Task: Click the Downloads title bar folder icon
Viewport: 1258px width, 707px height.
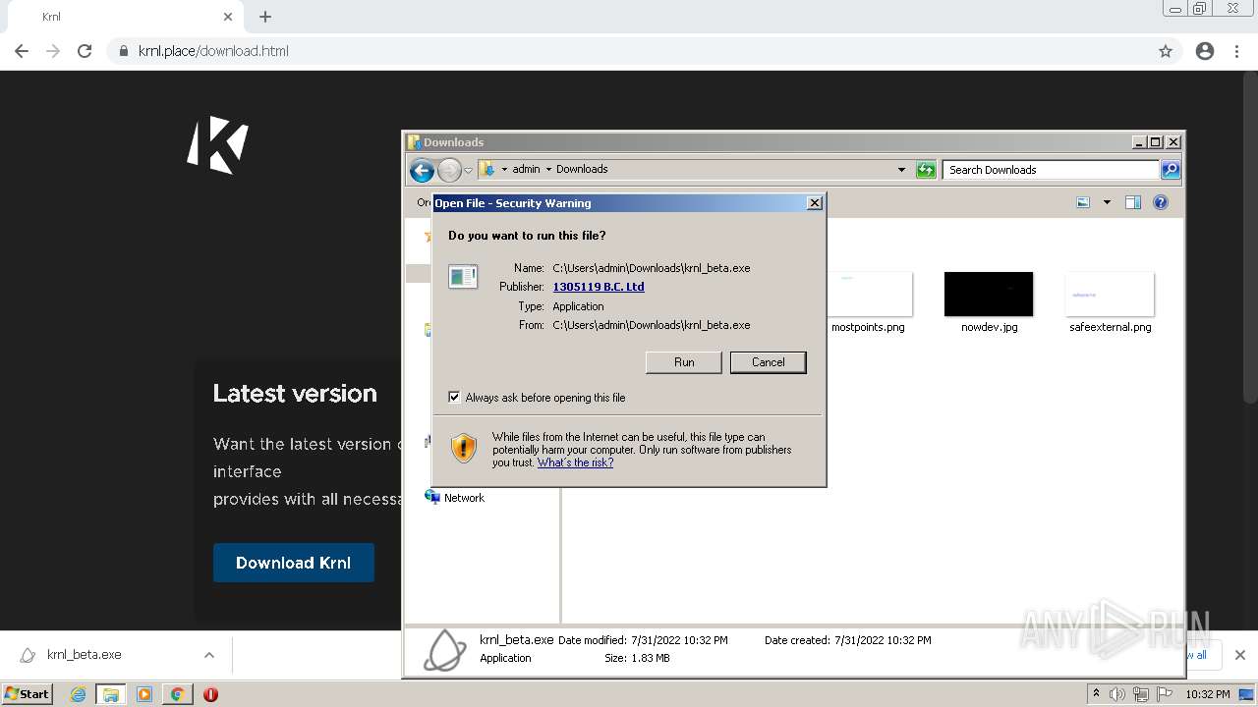Action: click(415, 142)
